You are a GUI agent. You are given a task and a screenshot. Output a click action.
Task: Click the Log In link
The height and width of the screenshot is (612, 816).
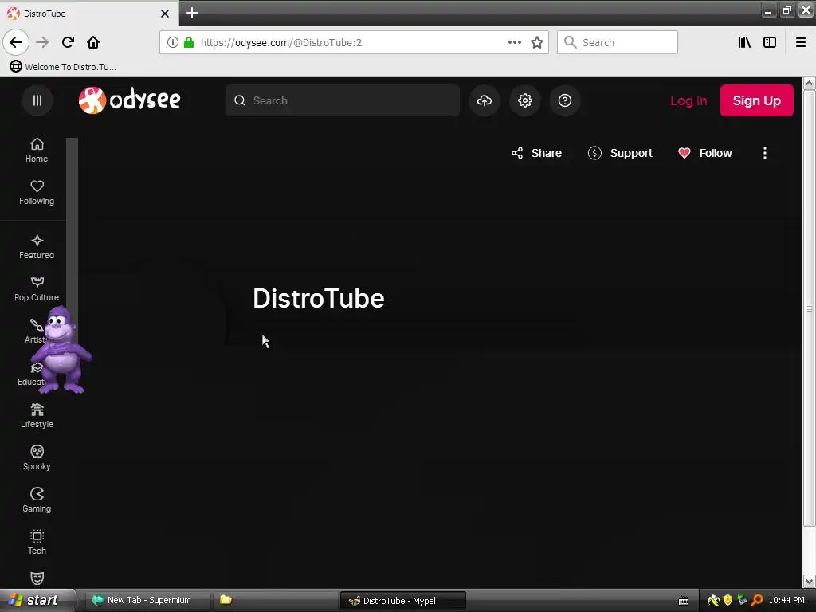[688, 100]
